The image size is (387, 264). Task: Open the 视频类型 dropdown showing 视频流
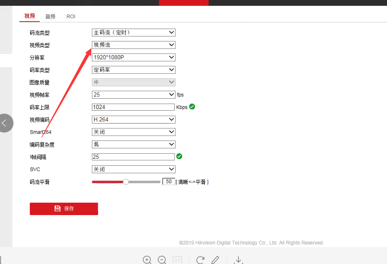(134, 45)
